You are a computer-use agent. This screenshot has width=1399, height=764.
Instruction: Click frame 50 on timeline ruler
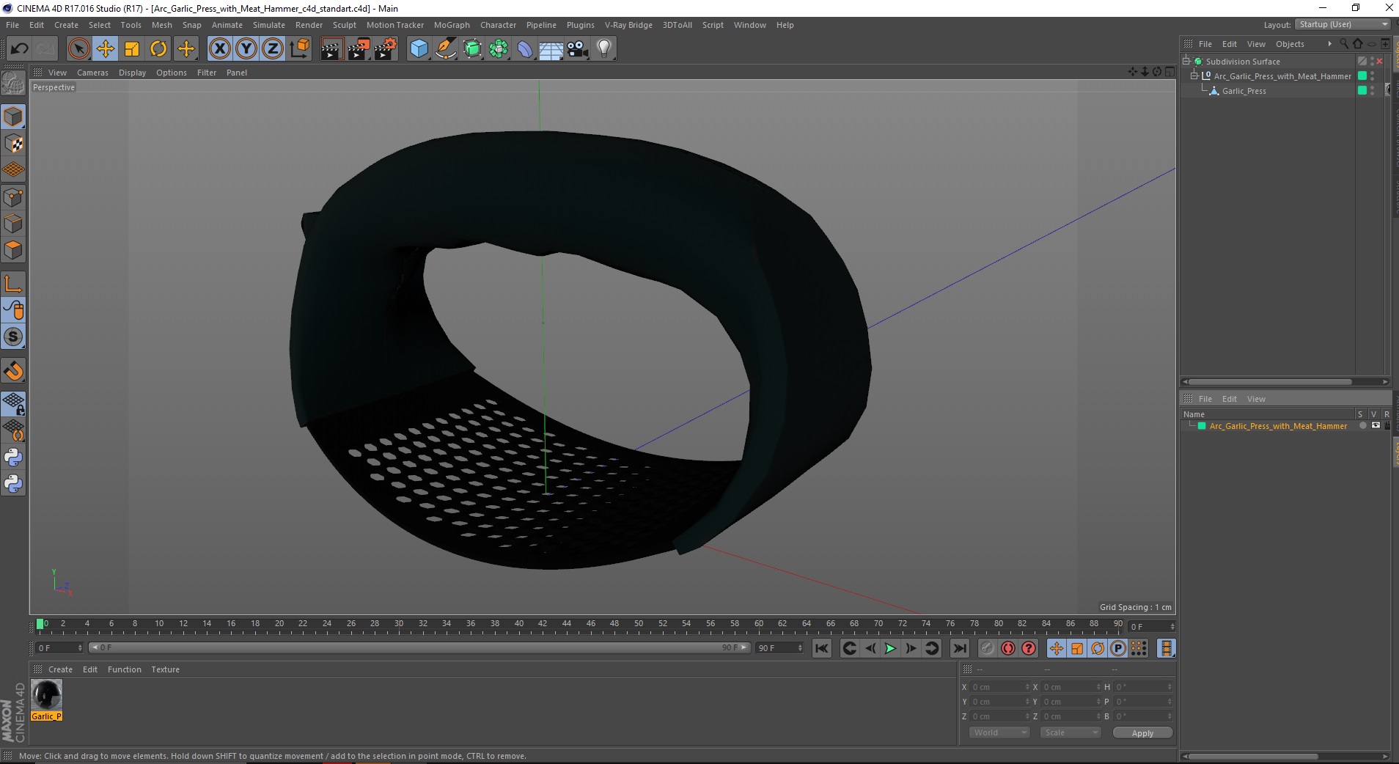click(x=638, y=624)
